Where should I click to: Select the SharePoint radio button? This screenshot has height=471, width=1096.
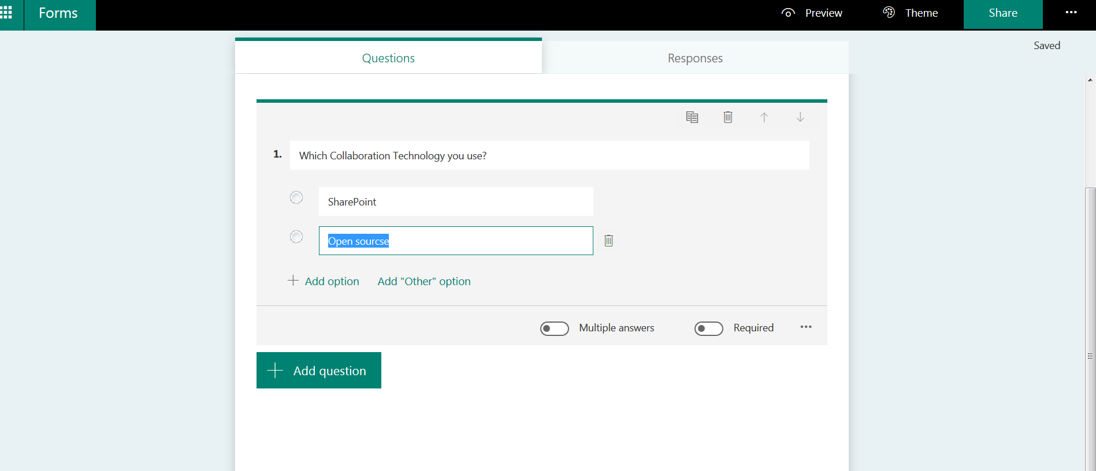pyautogui.click(x=296, y=198)
